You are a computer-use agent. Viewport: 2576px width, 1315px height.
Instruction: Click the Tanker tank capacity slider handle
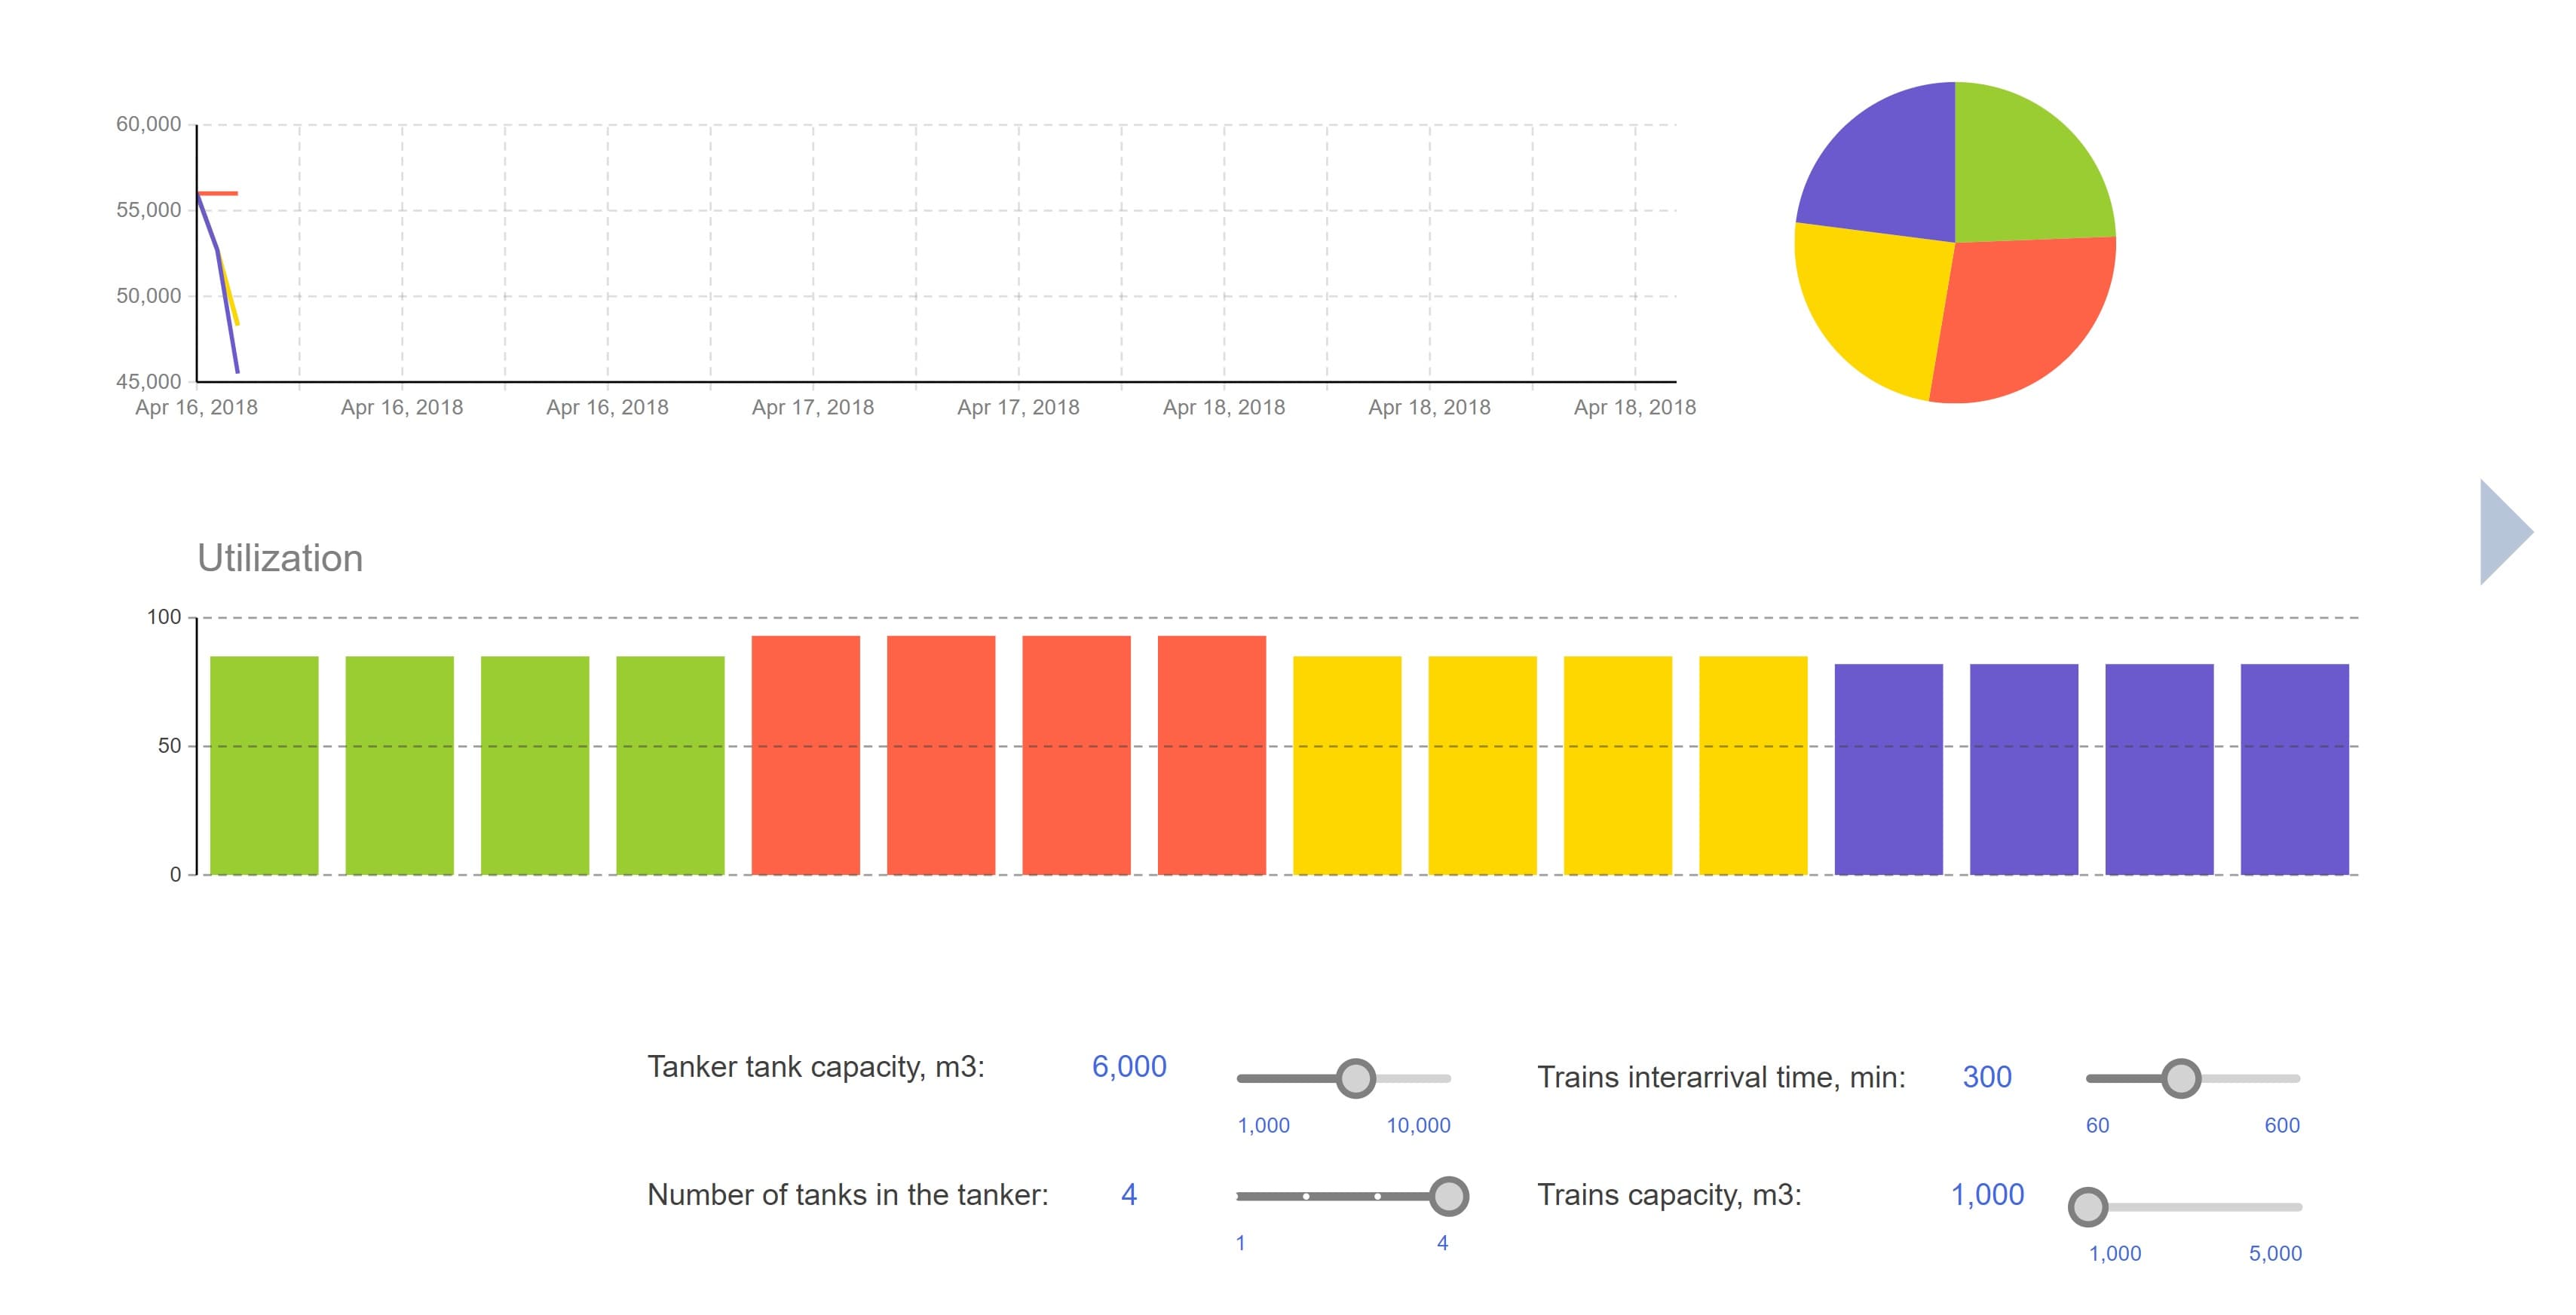tap(1355, 1078)
